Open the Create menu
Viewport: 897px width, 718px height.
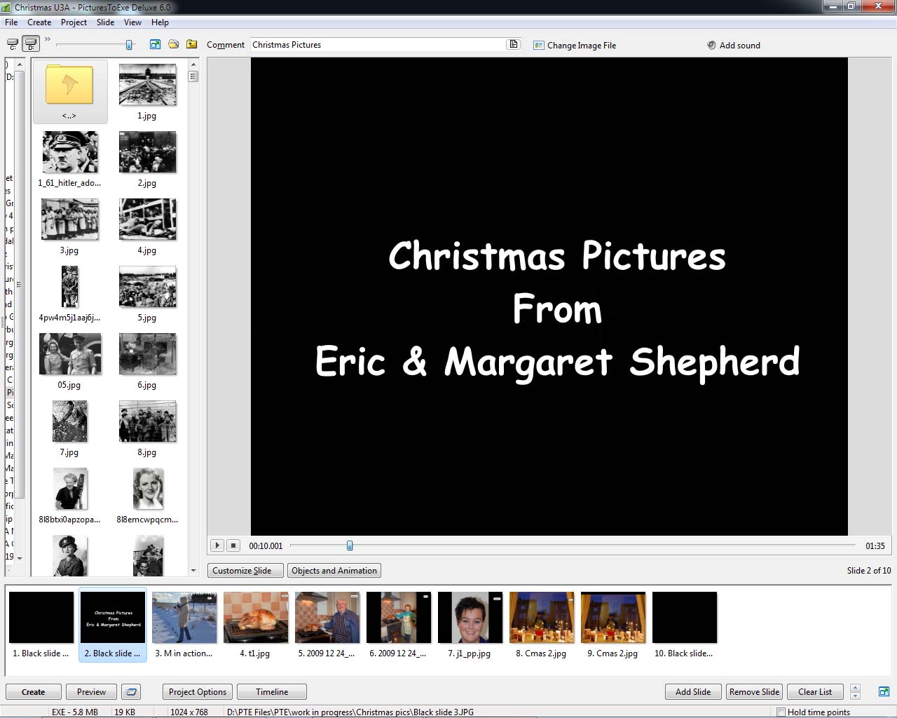click(39, 22)
